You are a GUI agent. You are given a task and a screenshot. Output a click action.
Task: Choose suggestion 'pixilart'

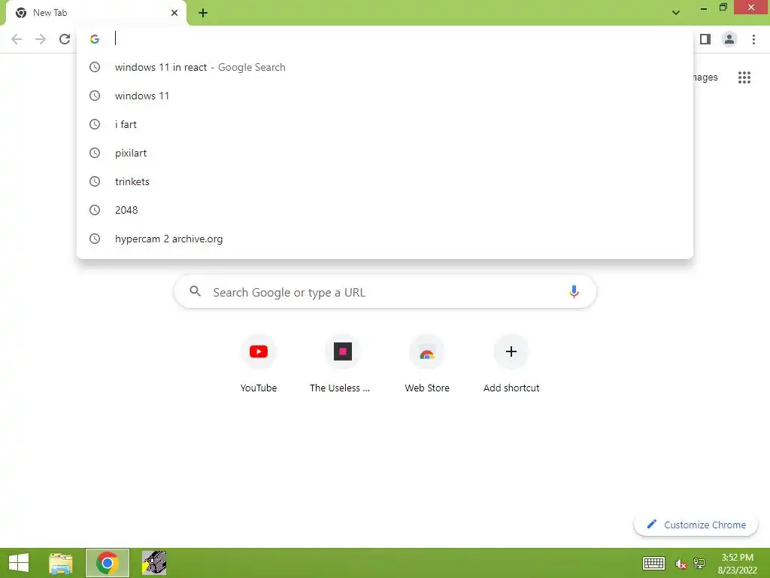coord(385,153)
